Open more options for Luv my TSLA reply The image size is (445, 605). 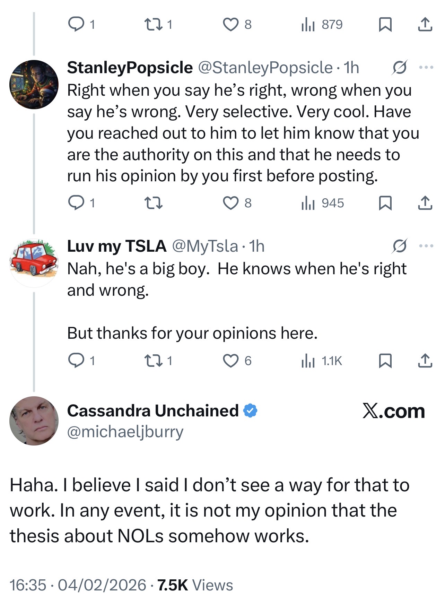point(426,246)
